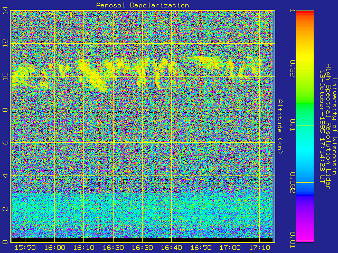Click the 16:10 time axis label
The image size is (338, 253).
point(84,248)
